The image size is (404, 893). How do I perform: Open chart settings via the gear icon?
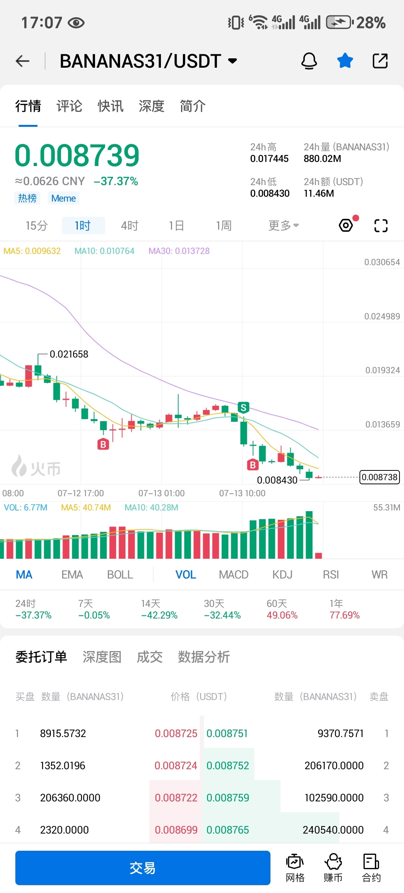tap(346, 225)
